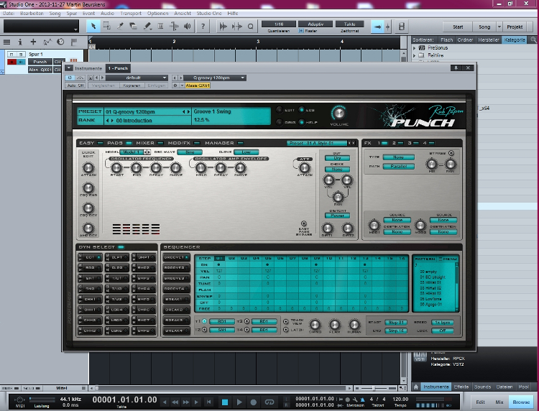Select the Split tool
The height and width of the screenshot is (411, 539).
pos(120,26)
